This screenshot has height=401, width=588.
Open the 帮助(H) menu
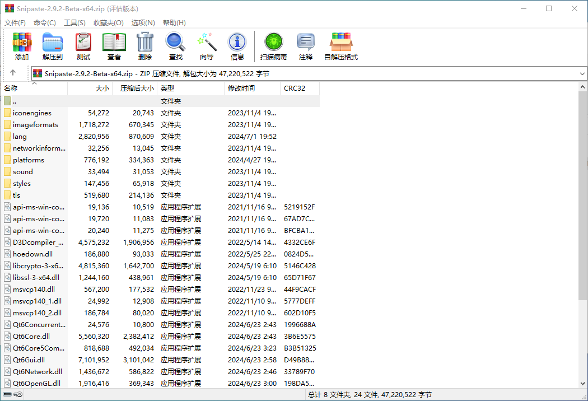point(174,23)
